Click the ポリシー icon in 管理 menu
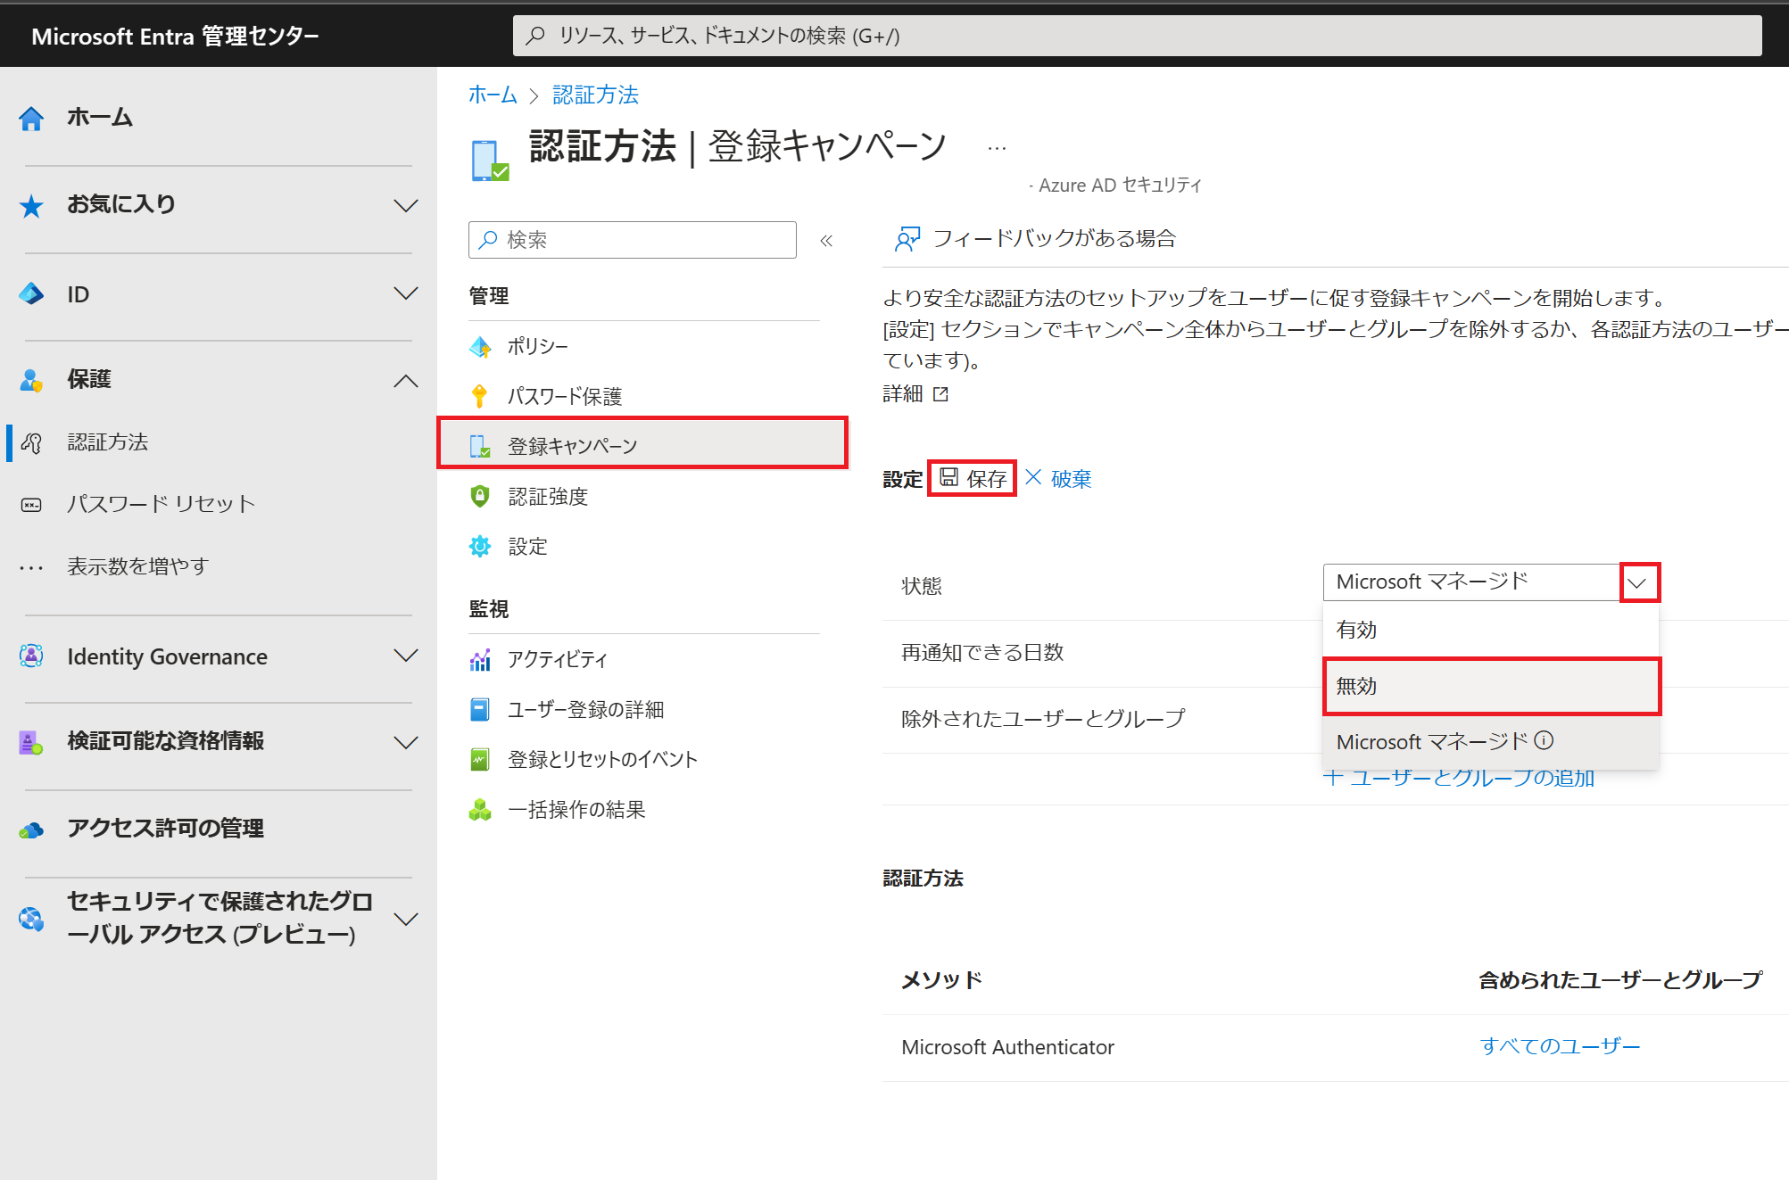The width and height of the screenshot is (1789, 1180). pos(480,347)
